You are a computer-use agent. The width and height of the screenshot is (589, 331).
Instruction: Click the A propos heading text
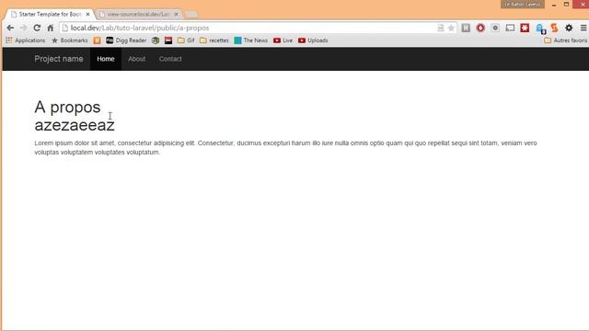[67, 108]
